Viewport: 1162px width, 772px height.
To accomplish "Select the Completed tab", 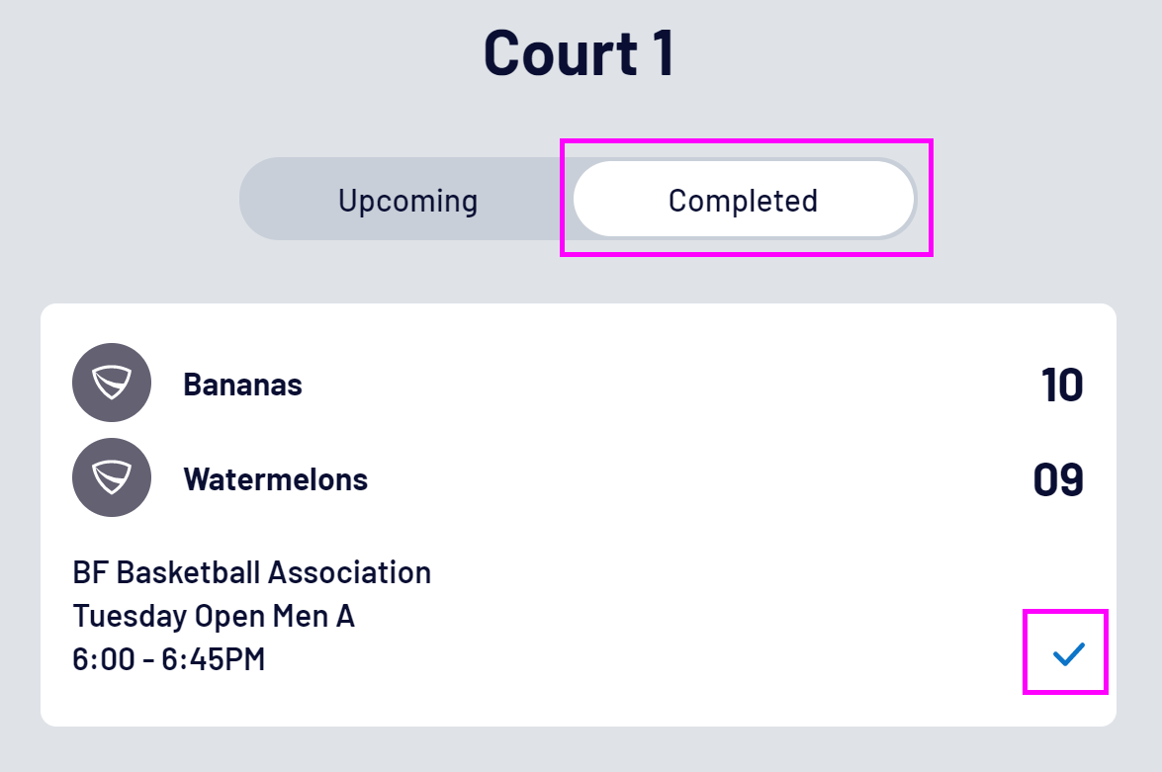I will (743, 201).
